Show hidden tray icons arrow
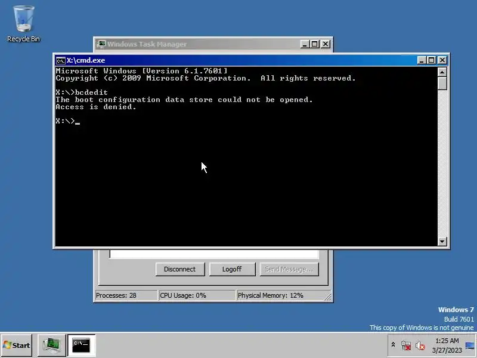This screenshot has width=477, height=358. click(x=393, y=345)
